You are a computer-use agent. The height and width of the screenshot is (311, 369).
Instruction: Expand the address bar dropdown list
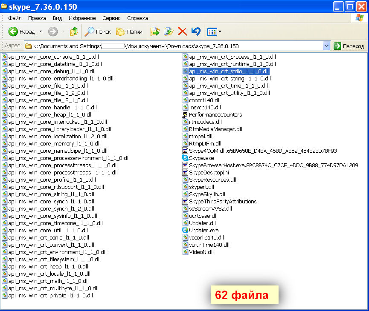point(326,46)
